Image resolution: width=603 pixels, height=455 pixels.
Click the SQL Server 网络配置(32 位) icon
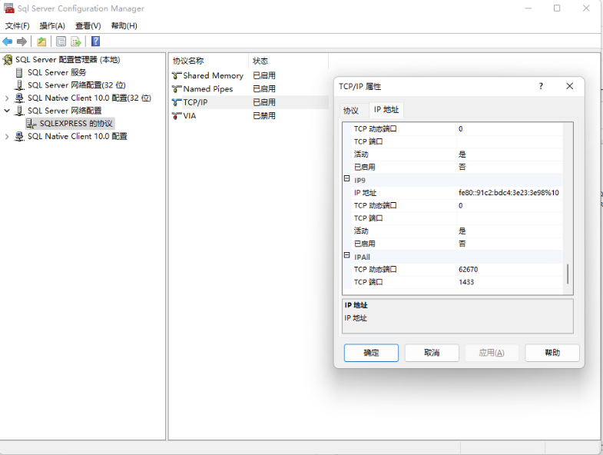click(19, 85)
